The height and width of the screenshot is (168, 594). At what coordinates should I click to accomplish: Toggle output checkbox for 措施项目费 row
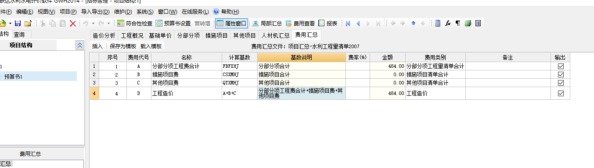[x=560, y=74]
